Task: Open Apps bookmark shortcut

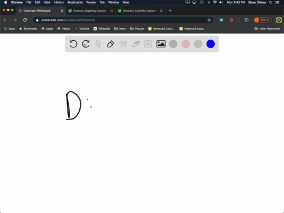Action: click(x=9, y=28)
